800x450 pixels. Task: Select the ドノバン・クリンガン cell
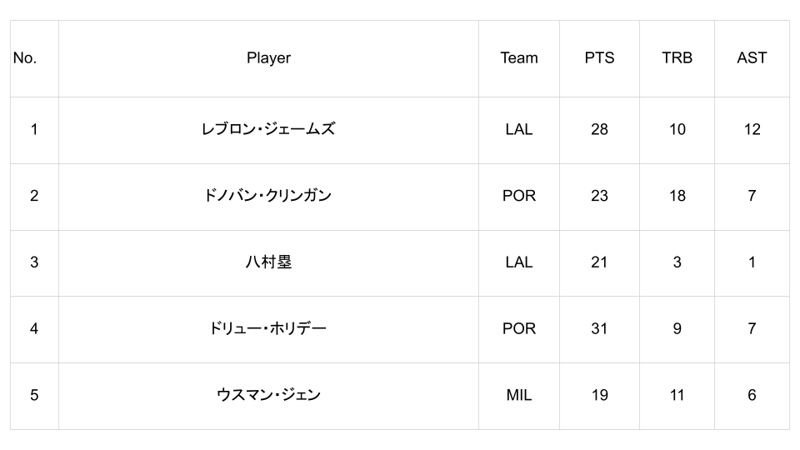point(268,196)
